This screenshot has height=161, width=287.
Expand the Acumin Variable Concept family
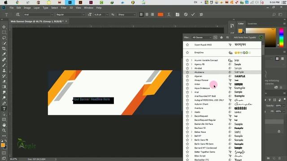[x=191, y=60]
